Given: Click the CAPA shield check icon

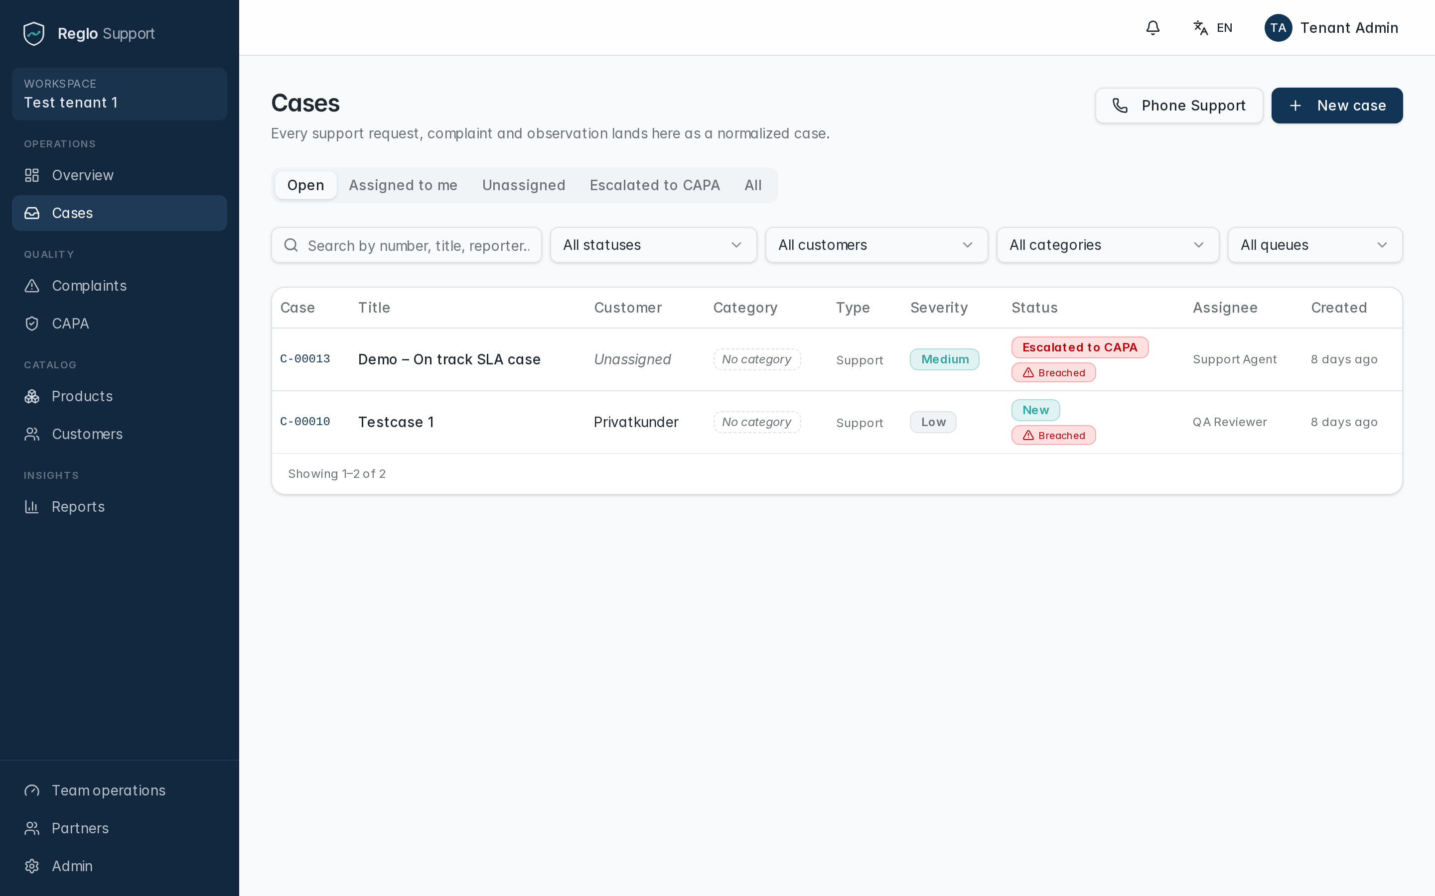Looking at the screenshot, I should coord(32,324).
